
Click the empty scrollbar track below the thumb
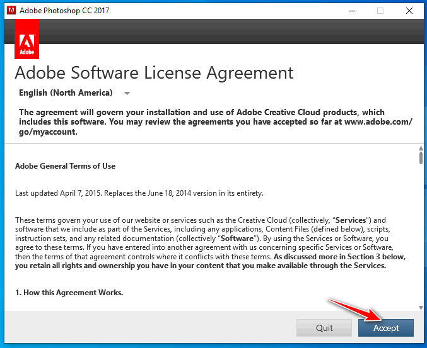point(420,239)
